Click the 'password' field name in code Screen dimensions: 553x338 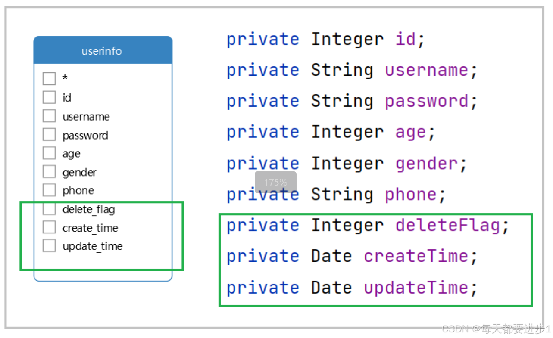pyautogui.click(x=427, y=102)
